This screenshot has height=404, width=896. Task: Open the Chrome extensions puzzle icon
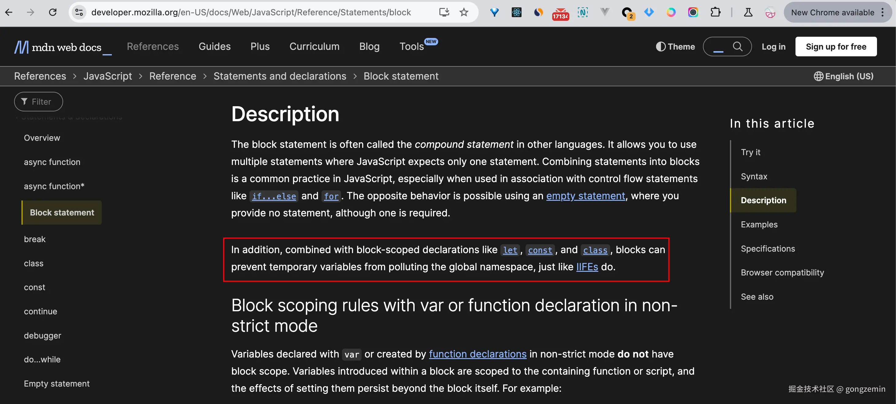[715, 13]
